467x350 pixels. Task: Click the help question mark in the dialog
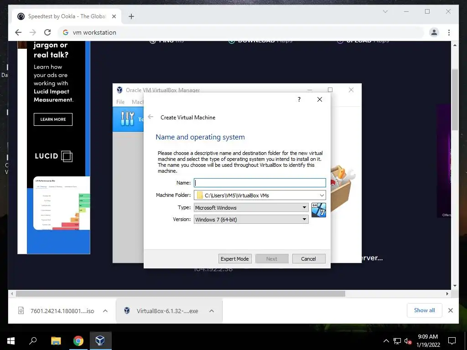[299, 99]
